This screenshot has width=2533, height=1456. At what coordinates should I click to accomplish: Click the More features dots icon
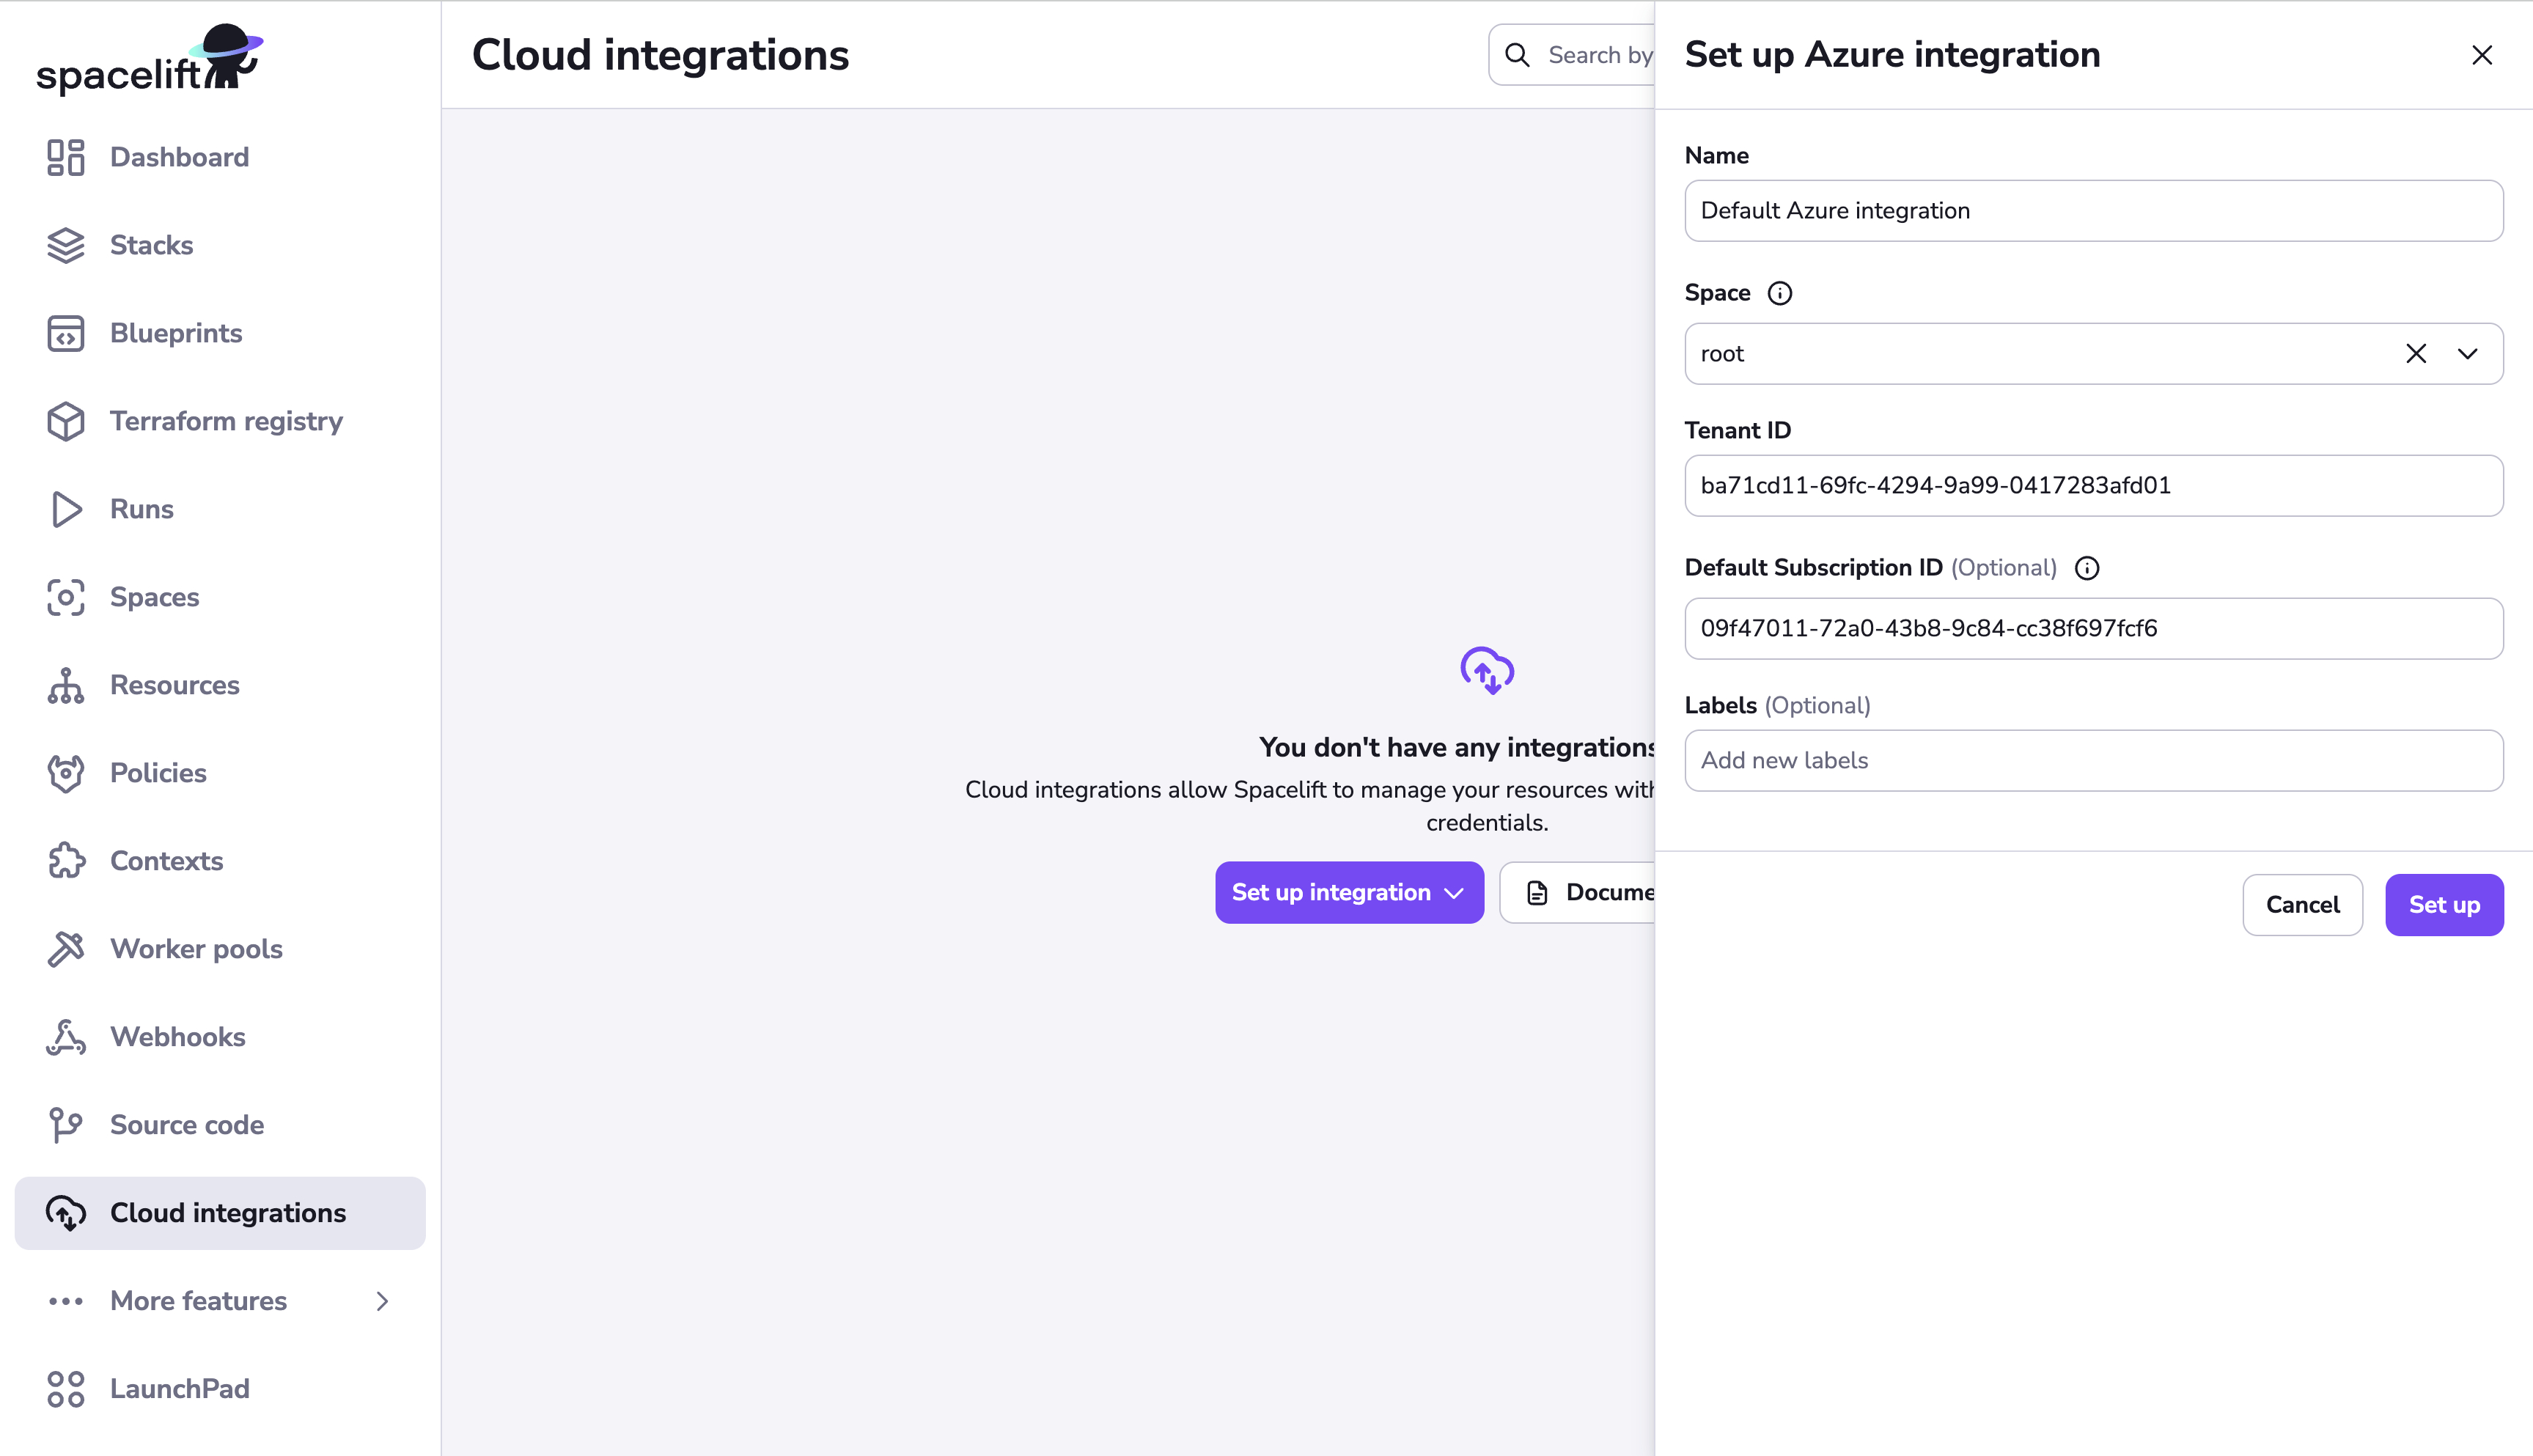(66, 1301)
